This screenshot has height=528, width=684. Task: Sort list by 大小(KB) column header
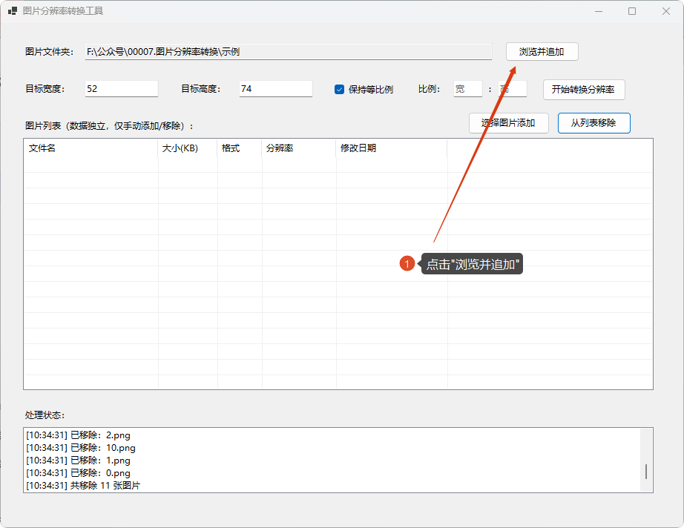coord(188,148)
